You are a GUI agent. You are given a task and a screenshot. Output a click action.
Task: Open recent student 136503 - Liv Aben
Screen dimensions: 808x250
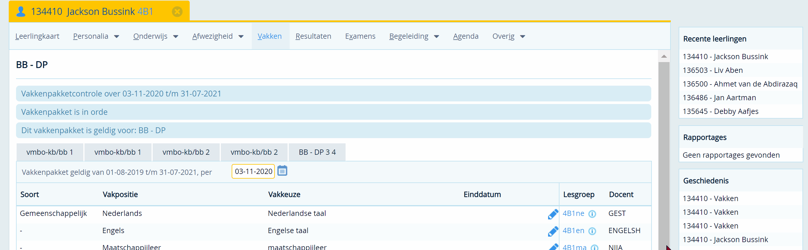[713, 70]
